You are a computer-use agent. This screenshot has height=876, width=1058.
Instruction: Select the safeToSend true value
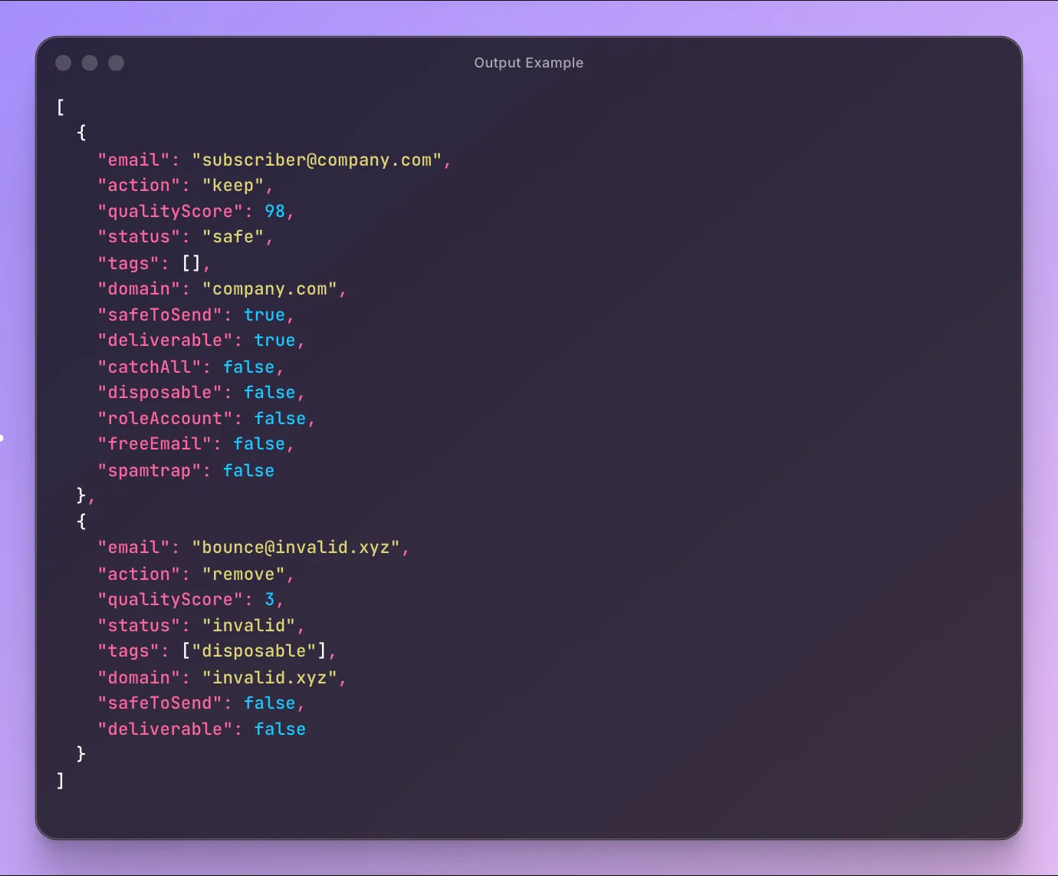264,315
